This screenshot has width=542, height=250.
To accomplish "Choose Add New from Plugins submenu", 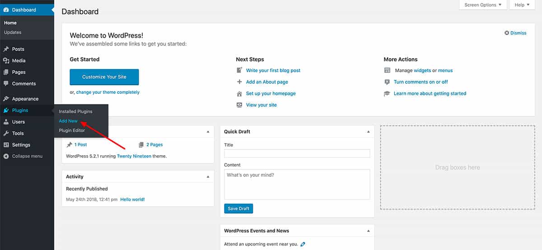I will tap(68, 121).
